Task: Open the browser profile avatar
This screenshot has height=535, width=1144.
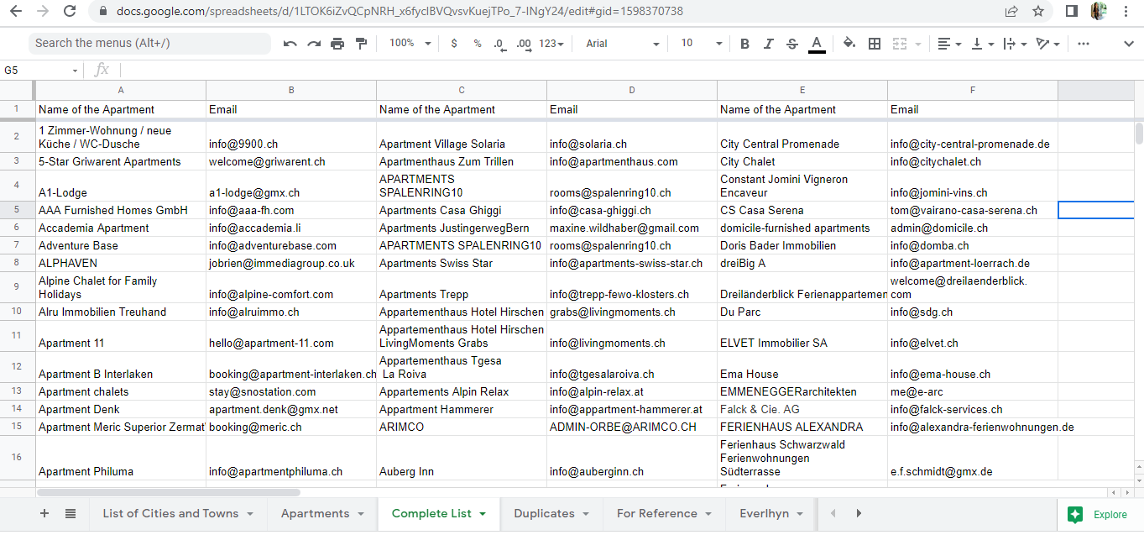Action: click(x=1099, y=11)
